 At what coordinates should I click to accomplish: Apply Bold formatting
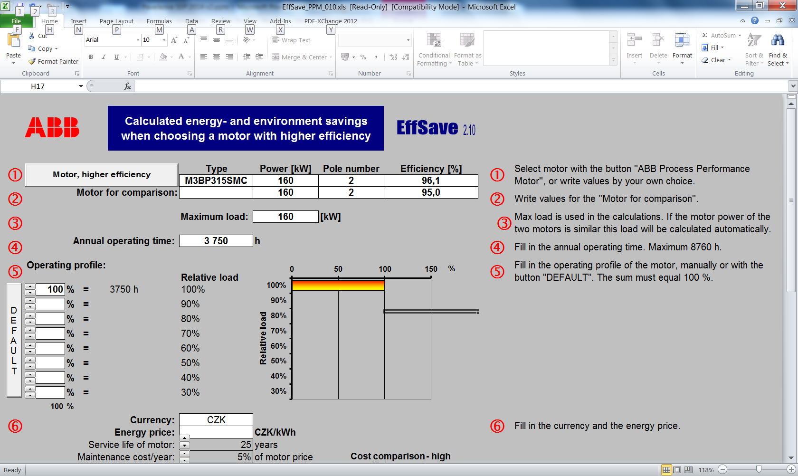(x=91, y=57)
